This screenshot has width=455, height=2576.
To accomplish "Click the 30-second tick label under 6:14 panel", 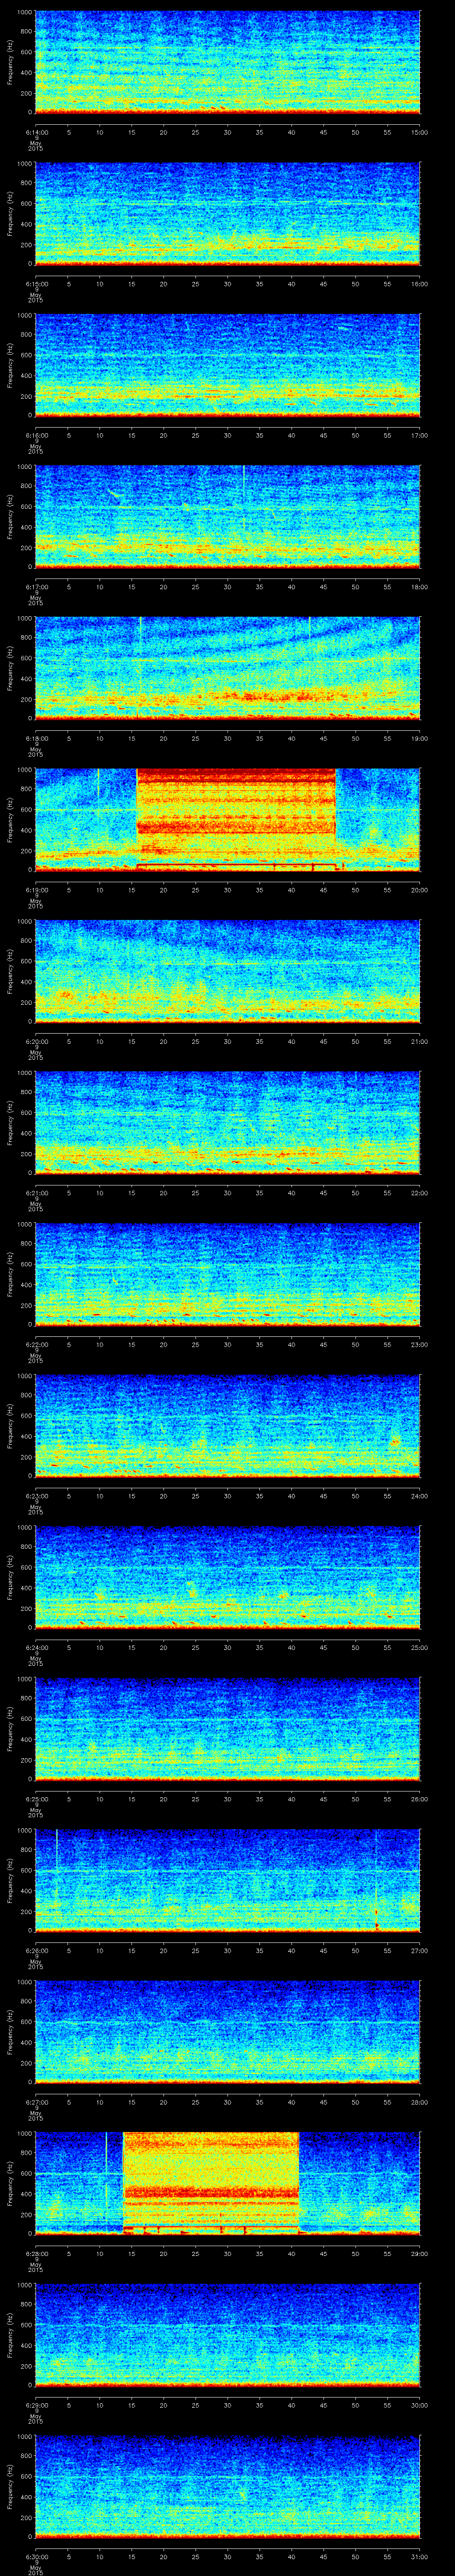I will (x=227, y=132).
